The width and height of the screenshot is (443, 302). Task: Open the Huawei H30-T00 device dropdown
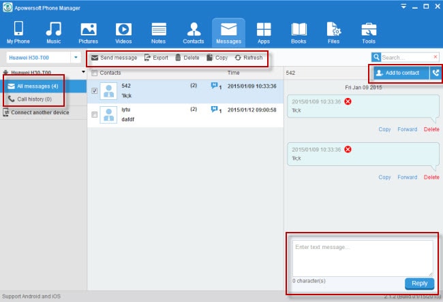point(76,58)
